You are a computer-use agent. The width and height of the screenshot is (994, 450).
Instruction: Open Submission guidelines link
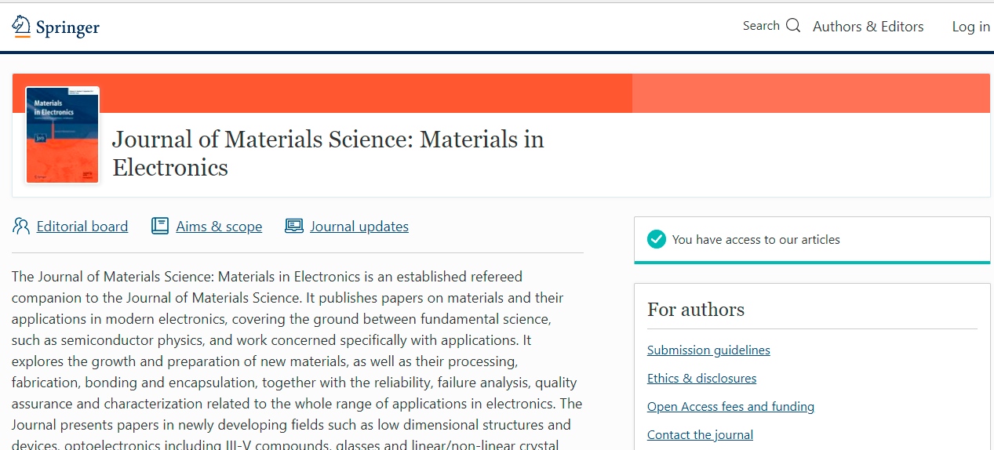pos(708,350)
